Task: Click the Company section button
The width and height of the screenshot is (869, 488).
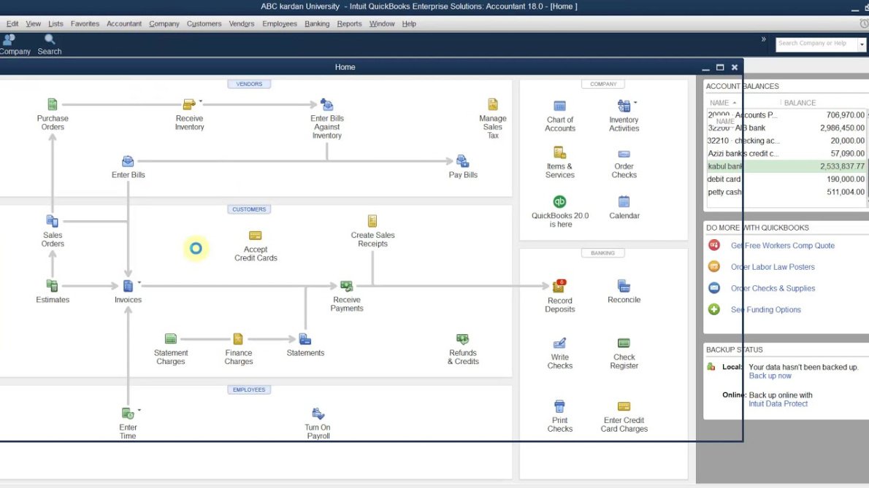Action: coord(603,84)
